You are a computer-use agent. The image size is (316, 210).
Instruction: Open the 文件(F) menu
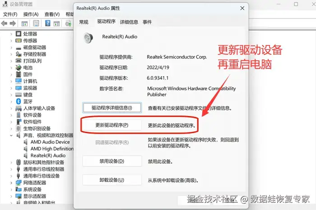click(10, 14)
